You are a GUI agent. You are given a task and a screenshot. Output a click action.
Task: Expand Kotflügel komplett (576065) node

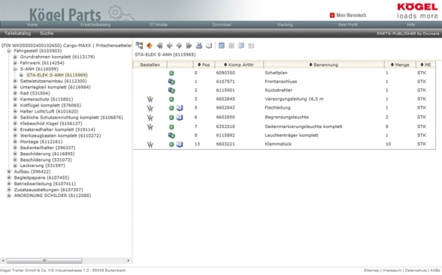(x=15, y=105)
